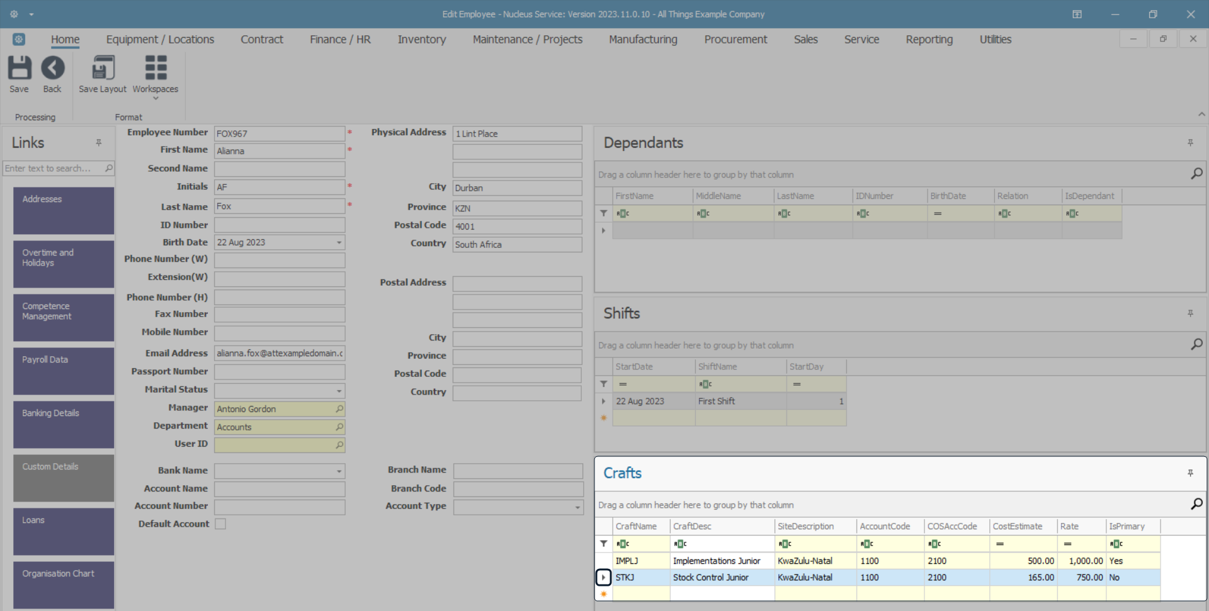The width and height of the screenshot is (1209, 611).
Task: Click the Manager field lookup magnifier
Action: click(x=339, y=409)
